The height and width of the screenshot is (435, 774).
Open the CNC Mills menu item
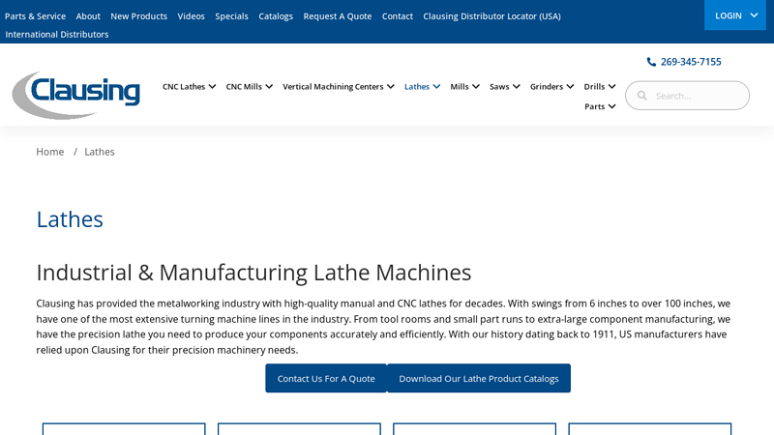pos(244,87)
